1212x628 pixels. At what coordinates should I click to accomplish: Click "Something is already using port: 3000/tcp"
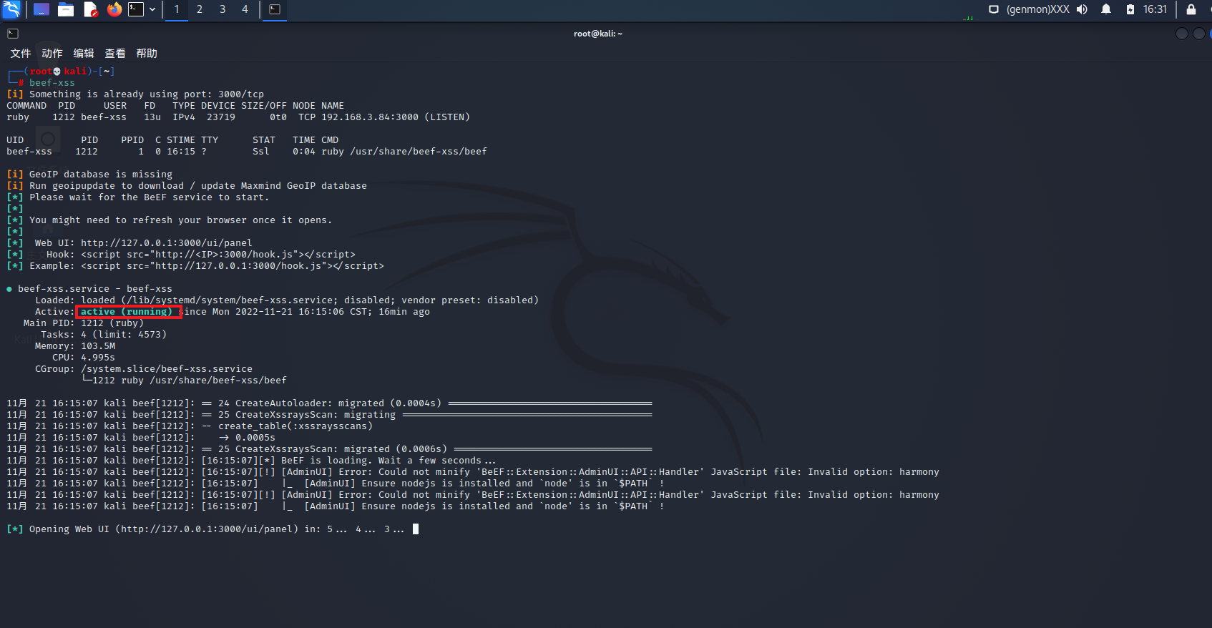click(x=147, y=94)
